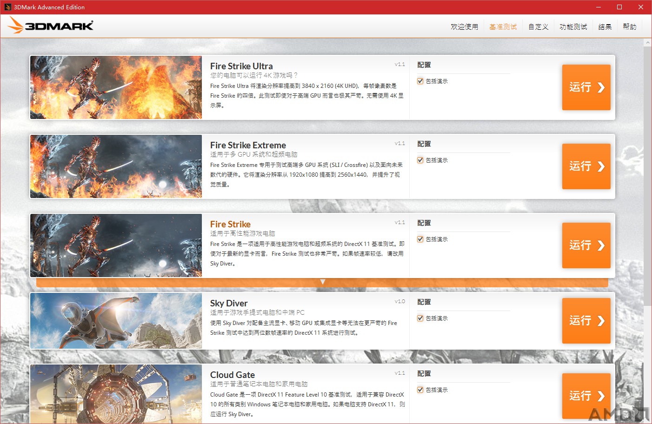Click the Cloud Gate thumbnail image
This screenshot has height=424, width=652.
point(116,394)
